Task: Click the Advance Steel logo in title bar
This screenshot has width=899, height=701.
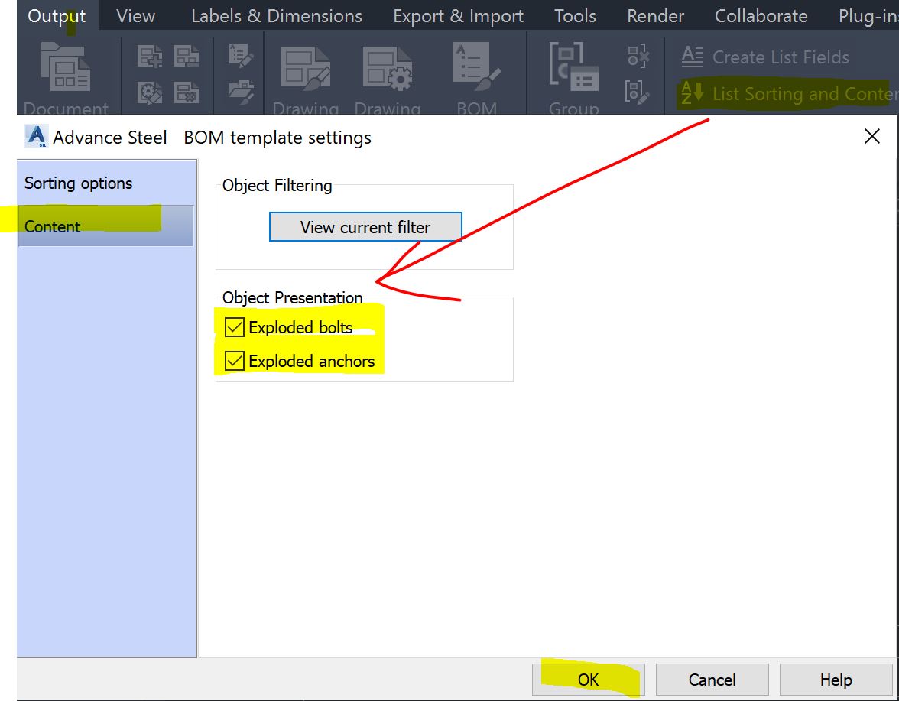Action: pos(36,136)
